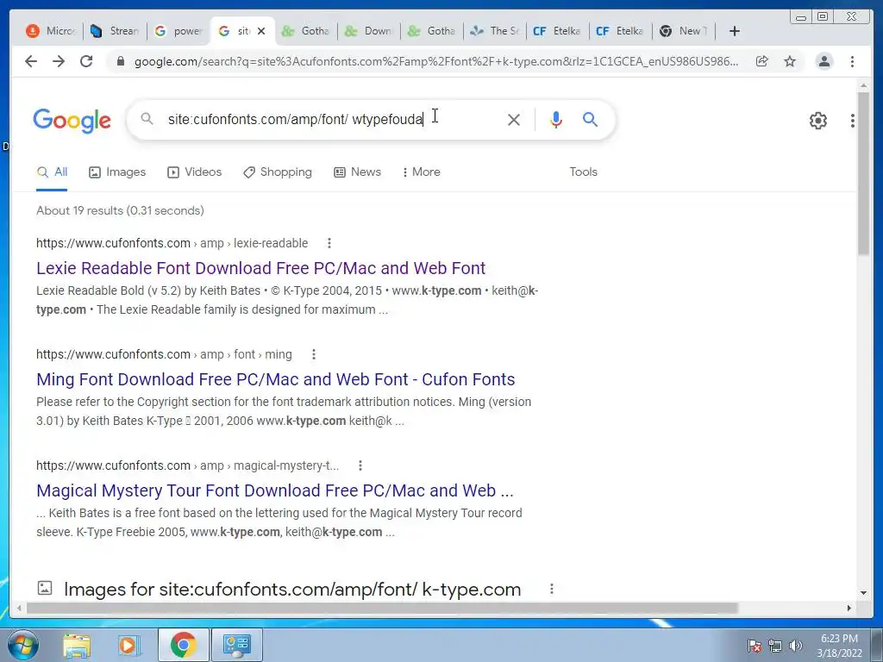This screenshot has width=883, height=662.
Task: Open Ming Font Download result link
Action: pos(275,379)
